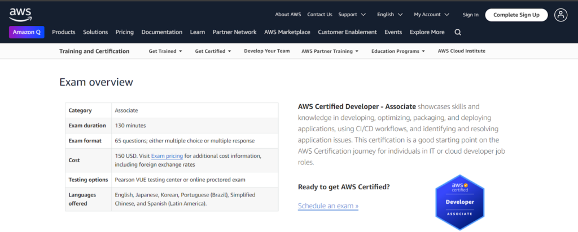Open the Partner Network menu

pyautogui.click(x=234, y=32)
